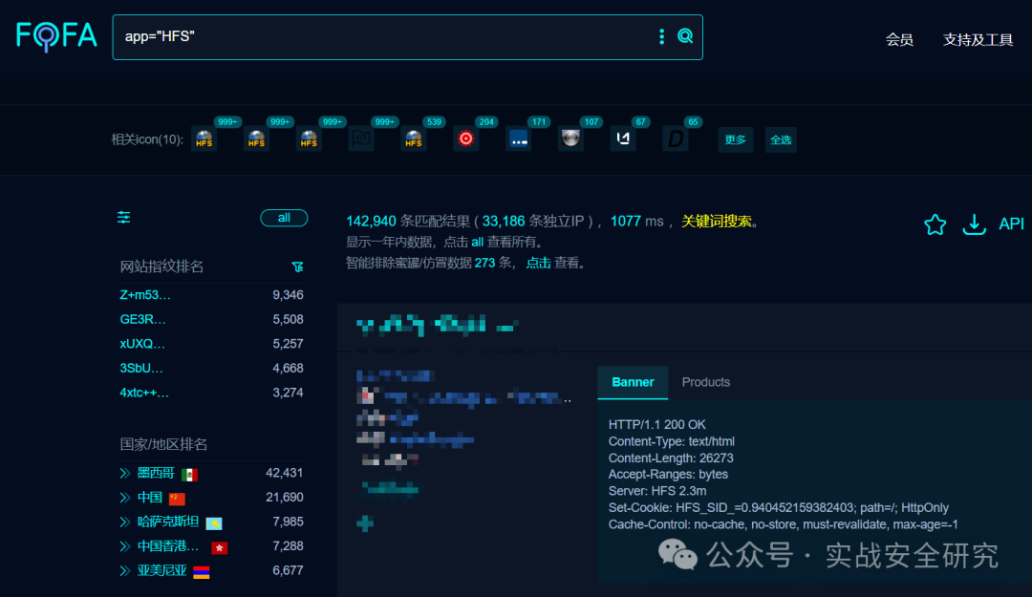
Task: Click the 亚美尼亚 country name
Action: tap(161, 570)
